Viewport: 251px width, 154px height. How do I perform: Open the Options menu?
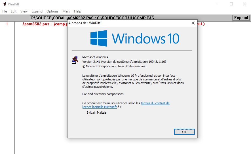[x=52, y=11]
